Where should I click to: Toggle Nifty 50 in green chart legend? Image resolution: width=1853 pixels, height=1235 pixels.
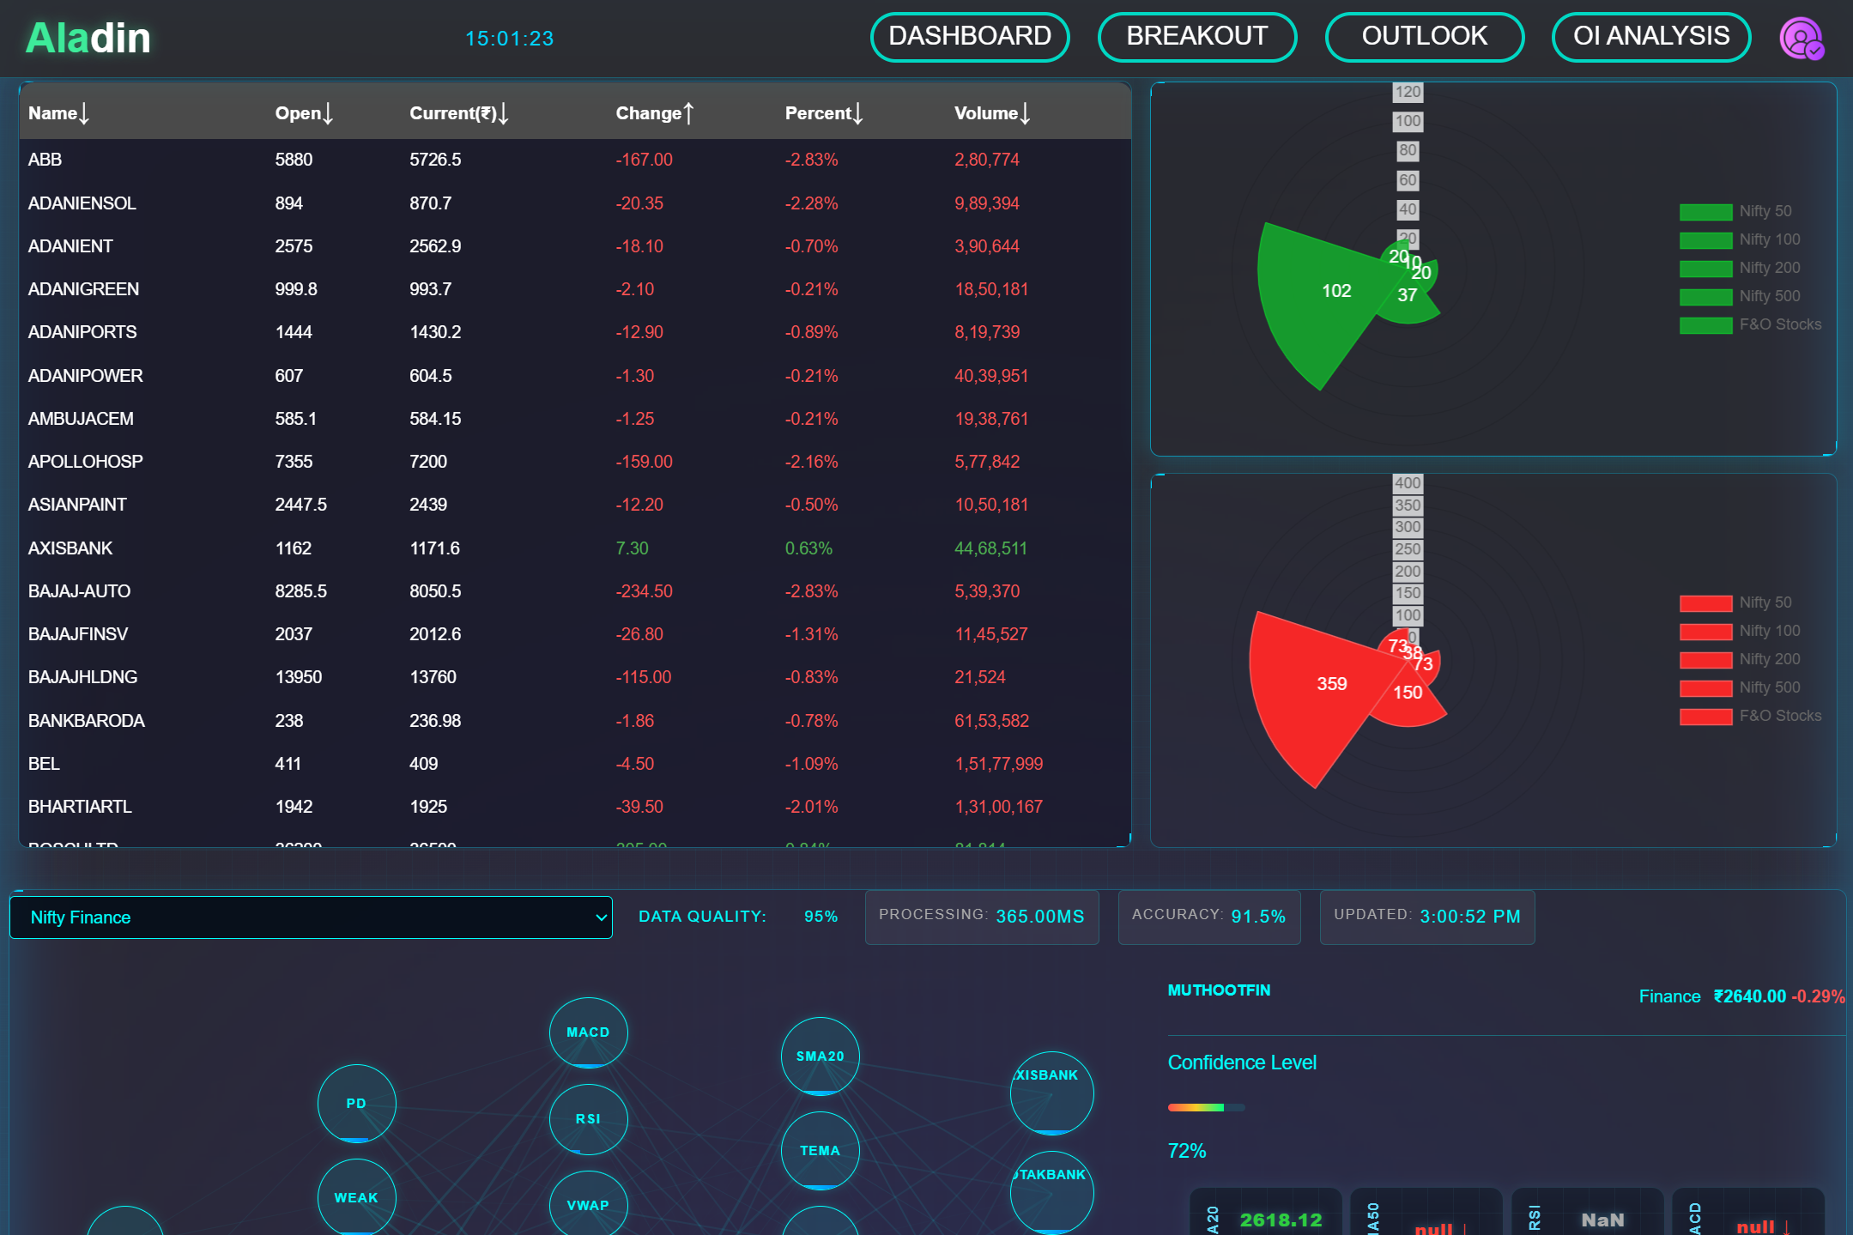click(x=1735, y=211)
